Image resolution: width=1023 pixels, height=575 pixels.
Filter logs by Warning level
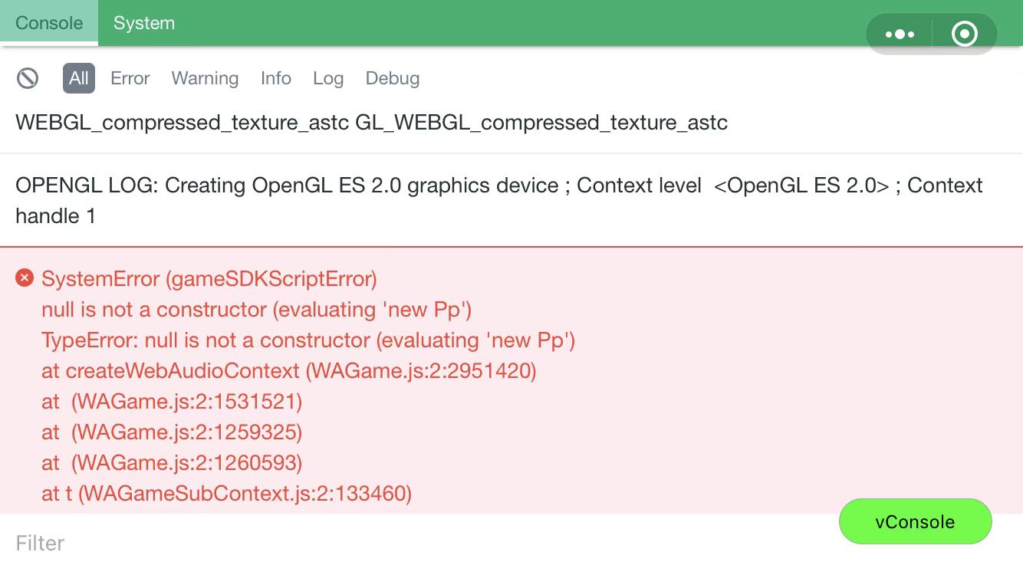pyautogui.click(x=205, y=78)
